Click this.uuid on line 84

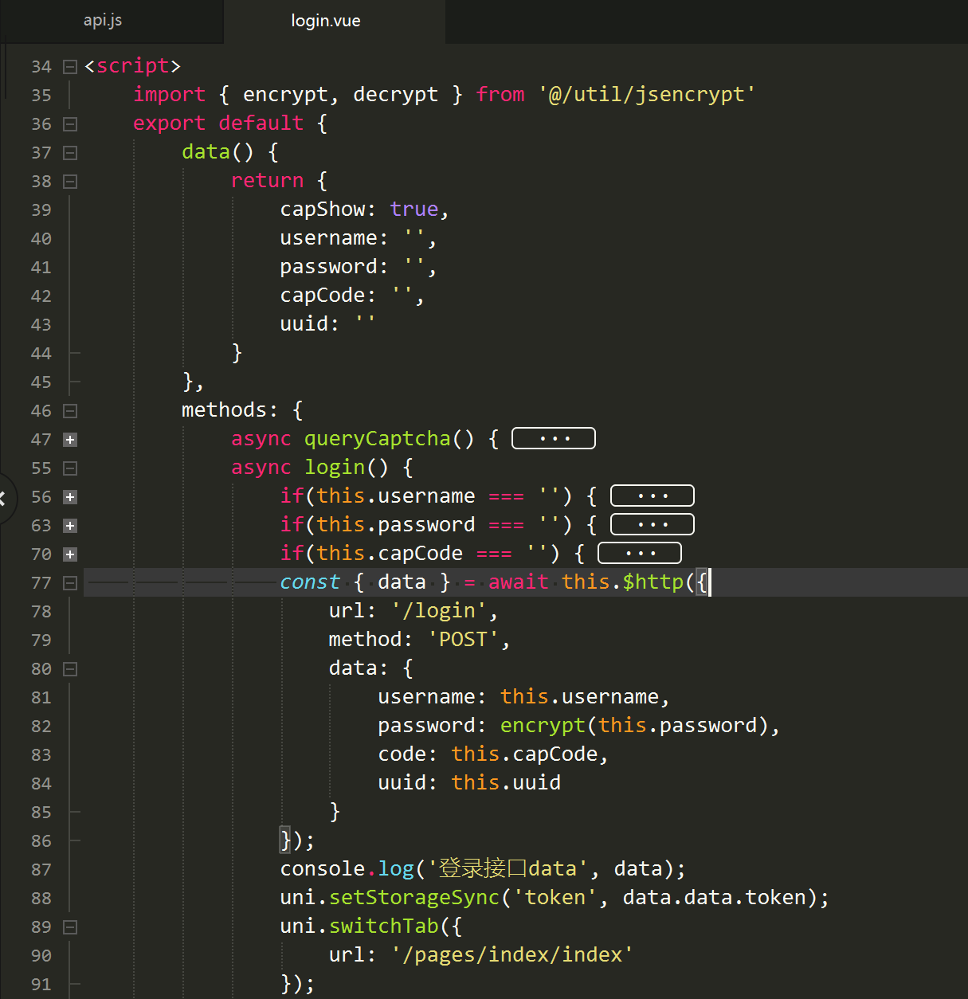click(x=506, y=782)
